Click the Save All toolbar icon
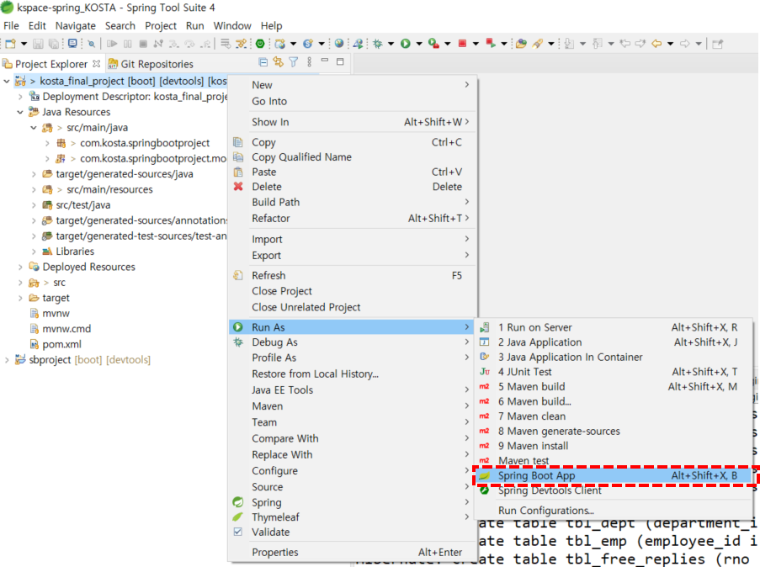This screenshot has height=567, width=760. (54, 44)
